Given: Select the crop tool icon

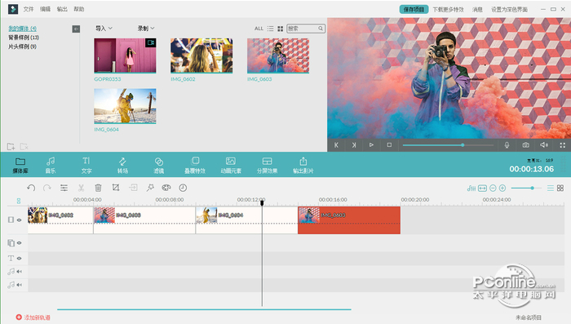Looking at the screenshot, I should (116, 188).
